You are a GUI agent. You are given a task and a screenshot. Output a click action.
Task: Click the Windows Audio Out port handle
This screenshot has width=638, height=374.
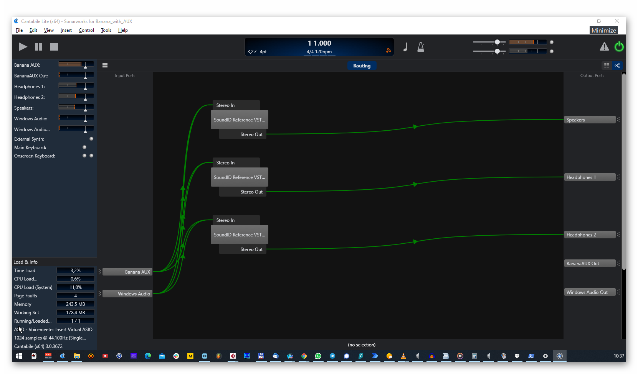click(618, 292)
